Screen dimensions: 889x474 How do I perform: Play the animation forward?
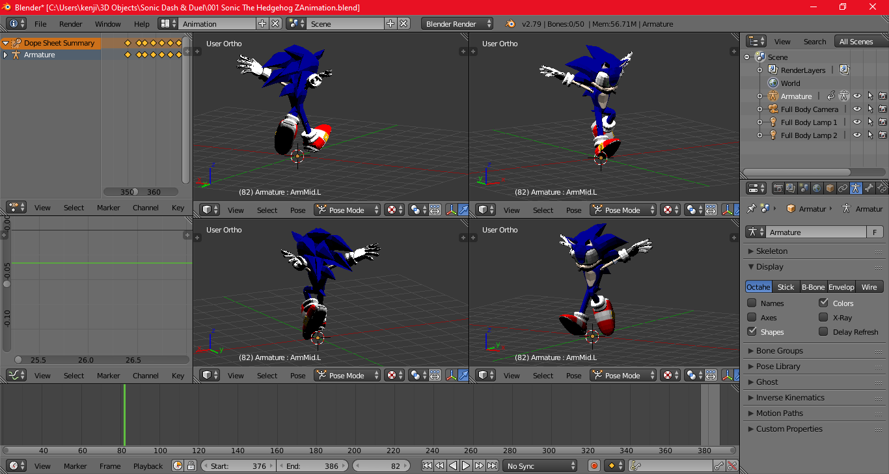tap(466, 466)
